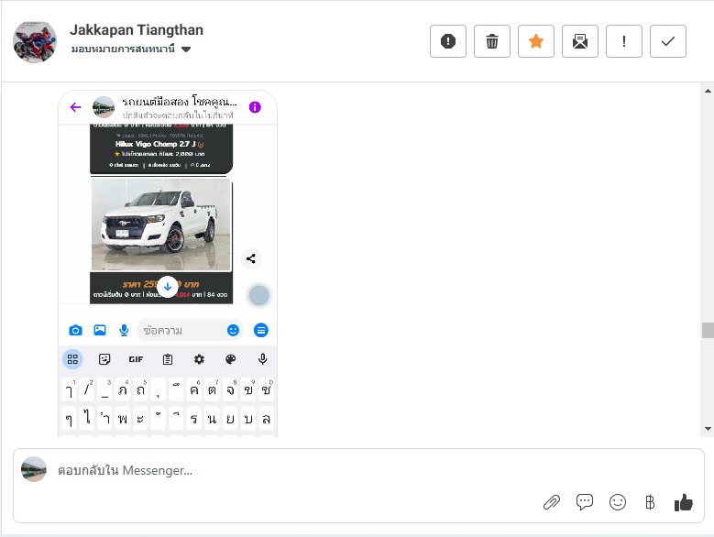Click the reply in Messenger text box

click(x=358, y=486)
